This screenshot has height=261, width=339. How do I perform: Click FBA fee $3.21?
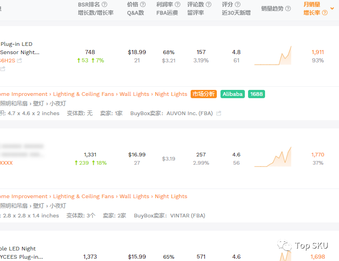(169, 61)
